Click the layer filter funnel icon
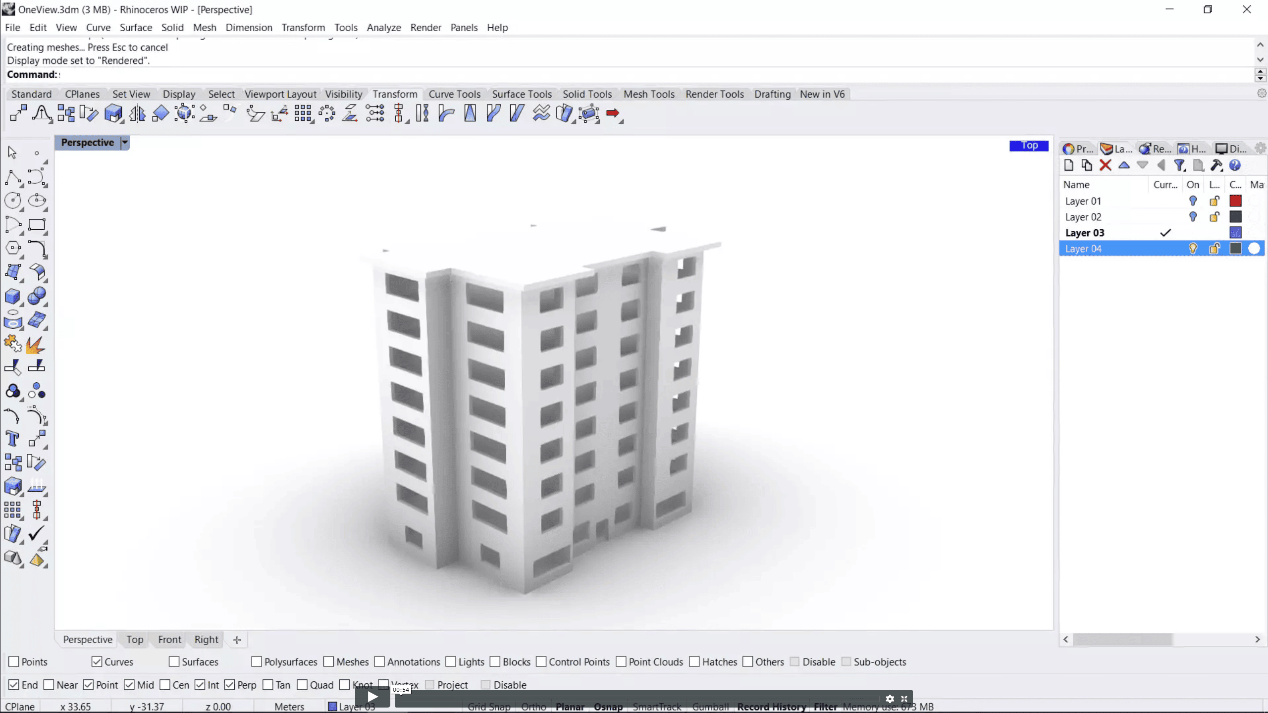 pyautogui.click(x=1179, y=165)
